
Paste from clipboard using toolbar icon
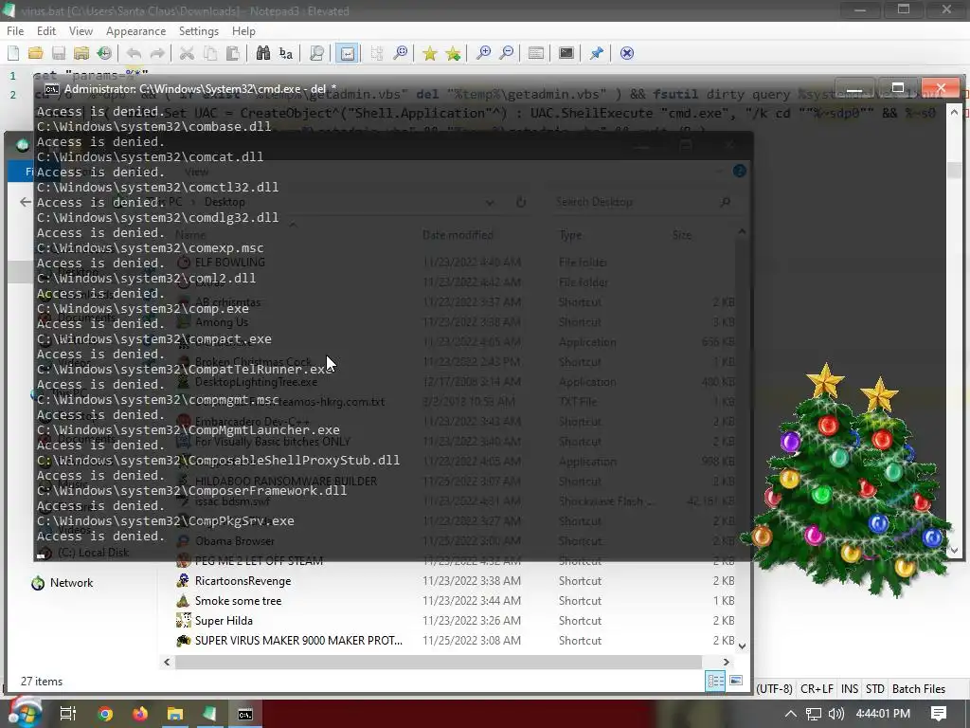click(233, 53)
